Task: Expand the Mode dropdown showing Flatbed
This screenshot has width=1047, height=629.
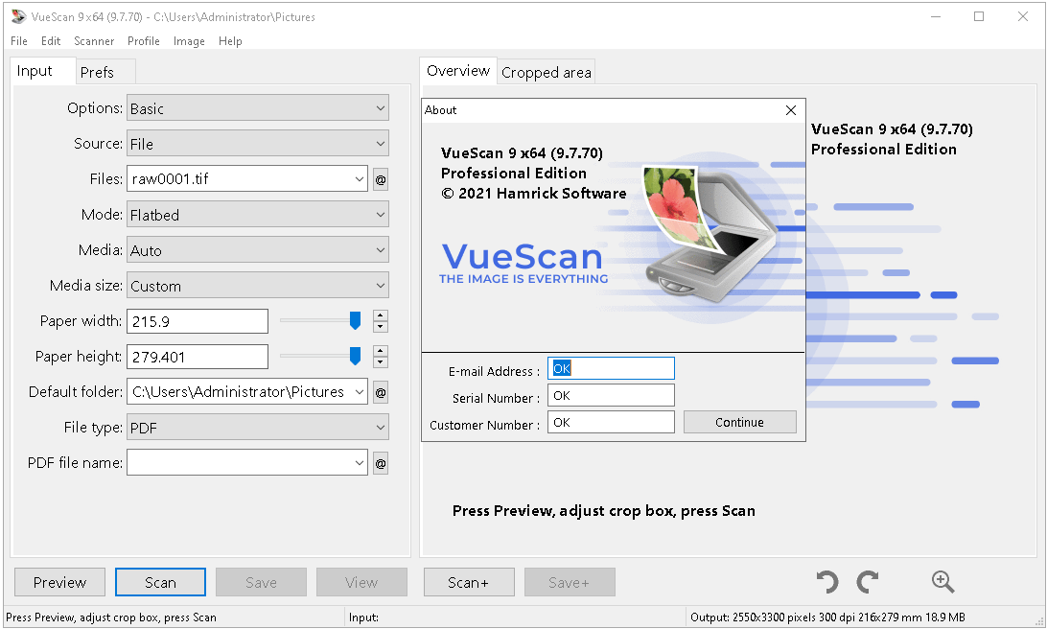Action: click(258, 215)
